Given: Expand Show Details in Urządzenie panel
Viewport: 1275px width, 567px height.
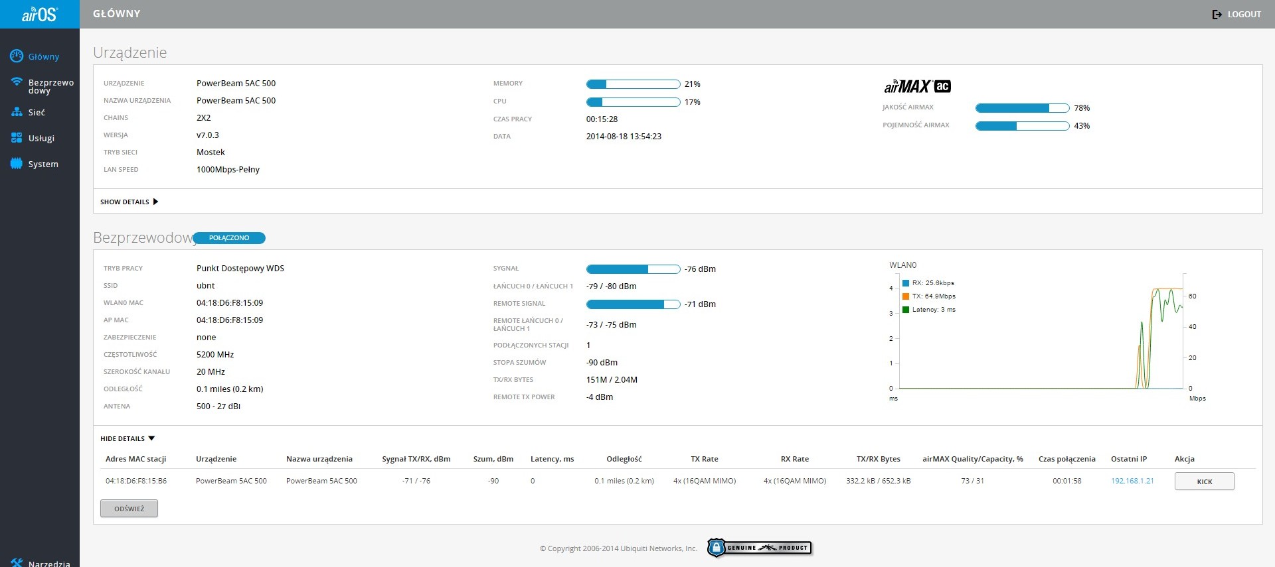Looking at the screenshot, I should (x=129, y=202).
